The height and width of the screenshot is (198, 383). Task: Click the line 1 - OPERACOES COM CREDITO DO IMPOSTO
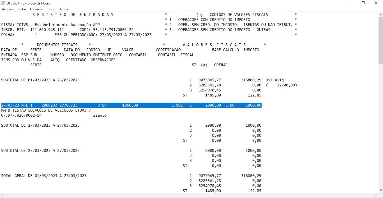click(210, 20)
